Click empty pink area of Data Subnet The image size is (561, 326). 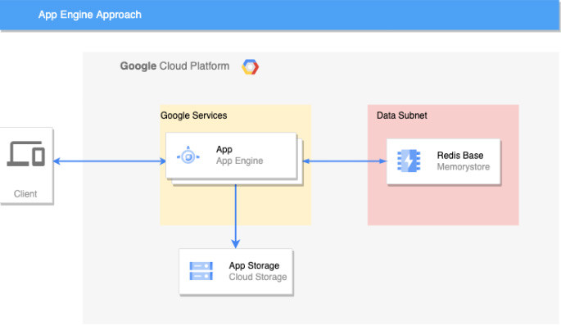[x=443, y=206]
